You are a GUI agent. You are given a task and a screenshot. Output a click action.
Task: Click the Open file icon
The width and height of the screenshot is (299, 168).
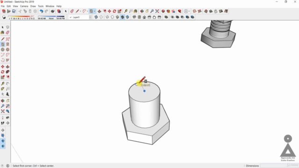click(x=9, y=11)
